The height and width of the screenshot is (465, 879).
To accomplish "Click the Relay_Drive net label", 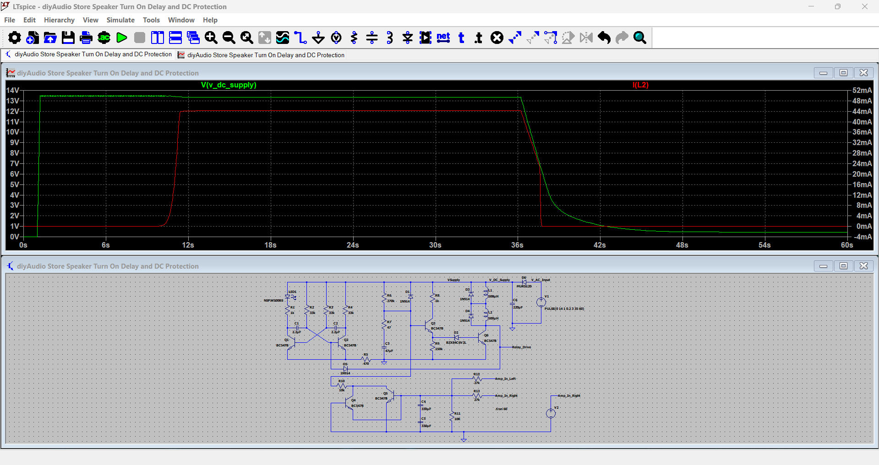I will [521, 347].
